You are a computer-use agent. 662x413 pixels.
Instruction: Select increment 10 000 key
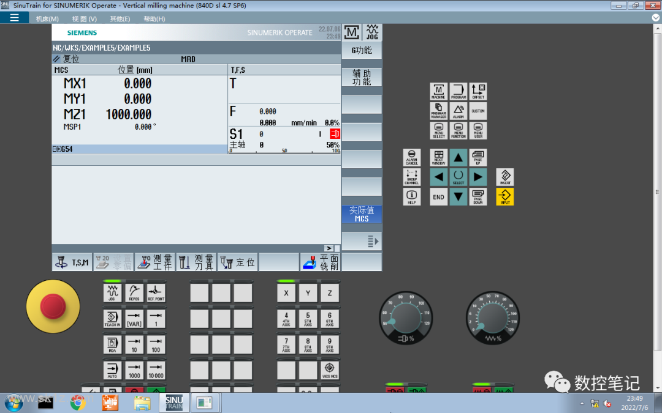tap(156, 370)
